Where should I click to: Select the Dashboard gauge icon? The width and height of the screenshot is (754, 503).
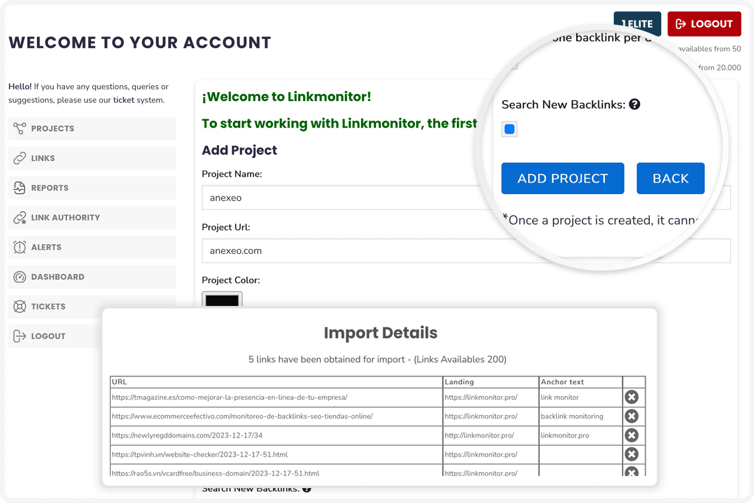pyautogui.click(x=20, y=277)
